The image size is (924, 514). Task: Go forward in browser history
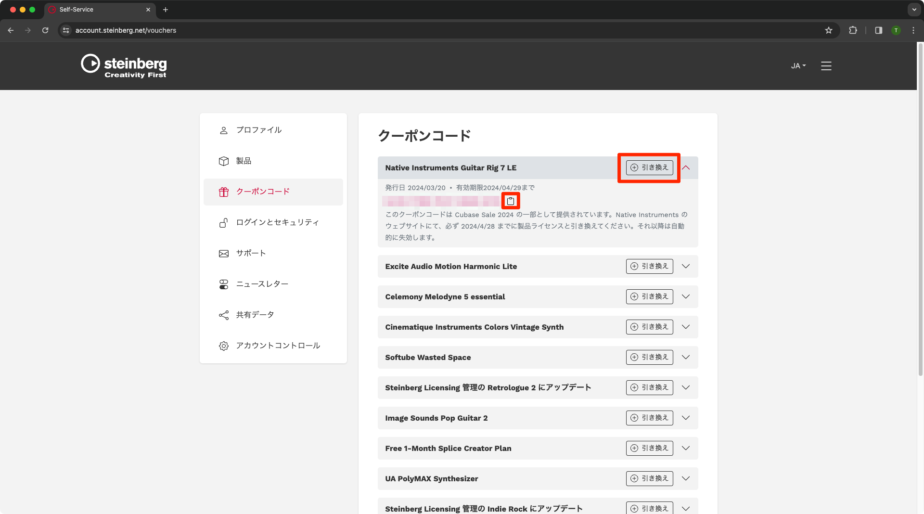pyautogui.click(x=28, y=30)
